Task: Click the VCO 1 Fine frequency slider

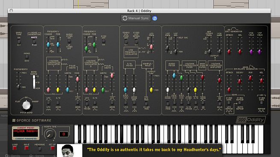Action: pyautogui.click(x=58, y=45)
